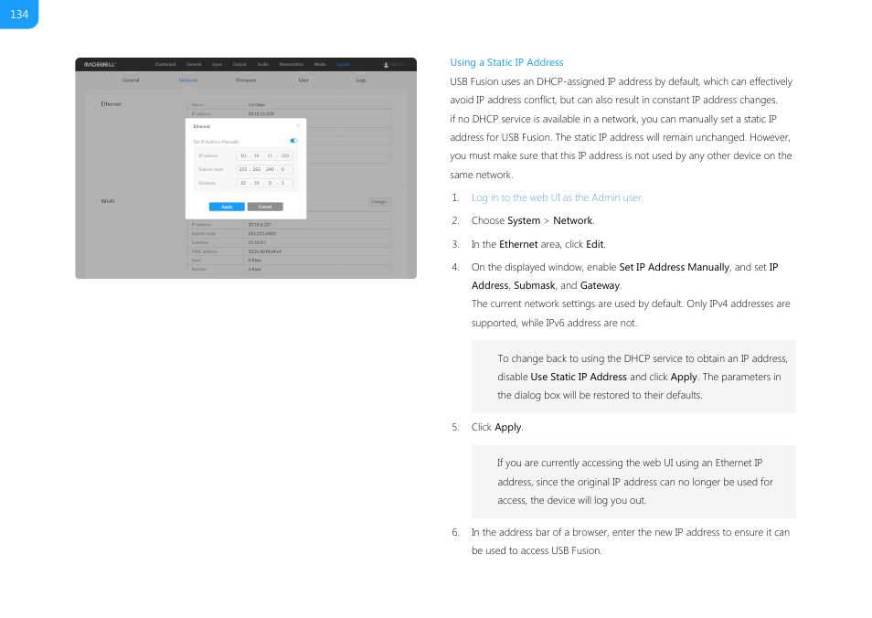Click the Ethernet section label
This screenshot has height=618, width=872.
pos(112,104)
